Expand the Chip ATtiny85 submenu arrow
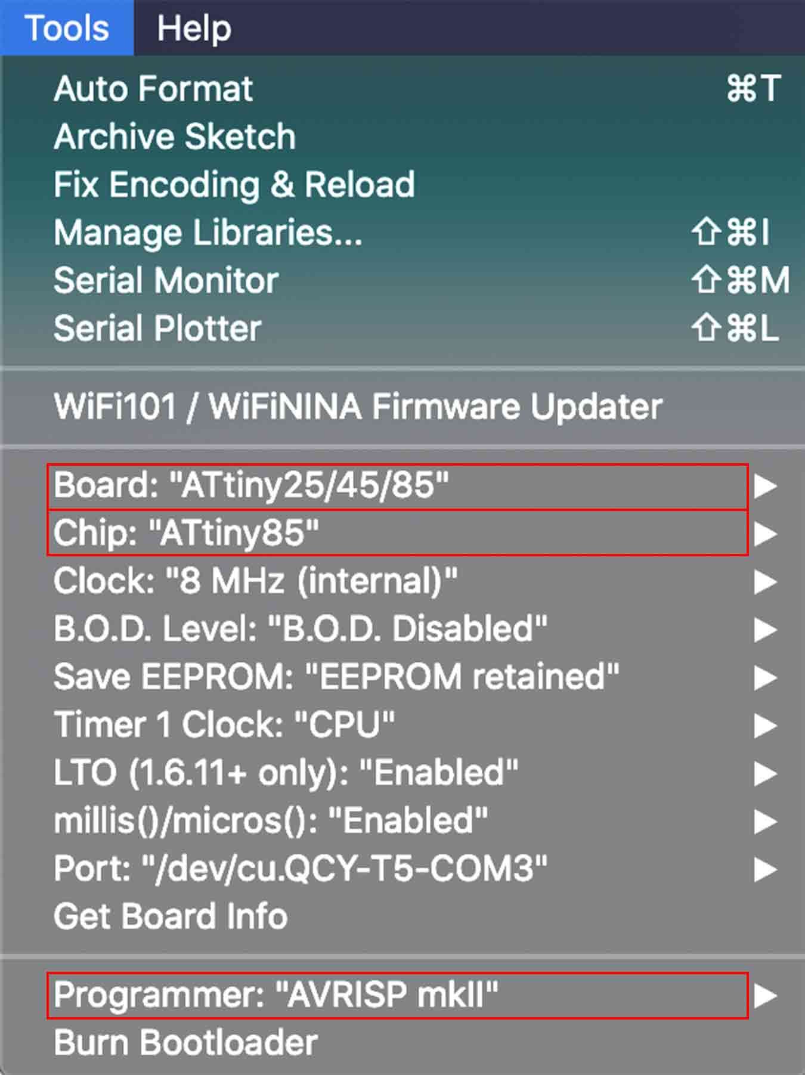 point(765,534)
